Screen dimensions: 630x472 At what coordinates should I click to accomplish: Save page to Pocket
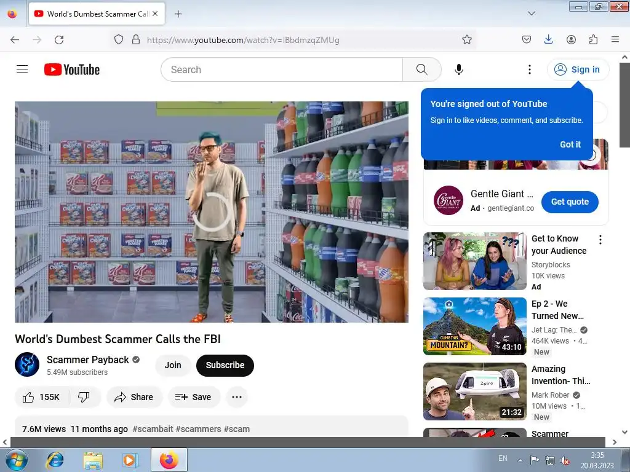[527, 39]
